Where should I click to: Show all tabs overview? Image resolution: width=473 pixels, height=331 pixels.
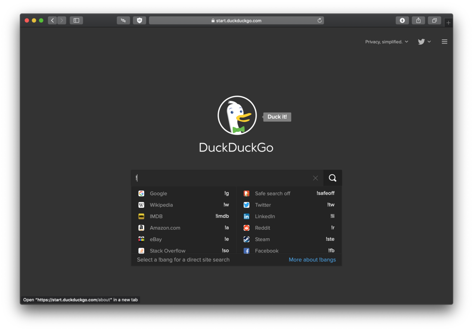tap(435, 21)
